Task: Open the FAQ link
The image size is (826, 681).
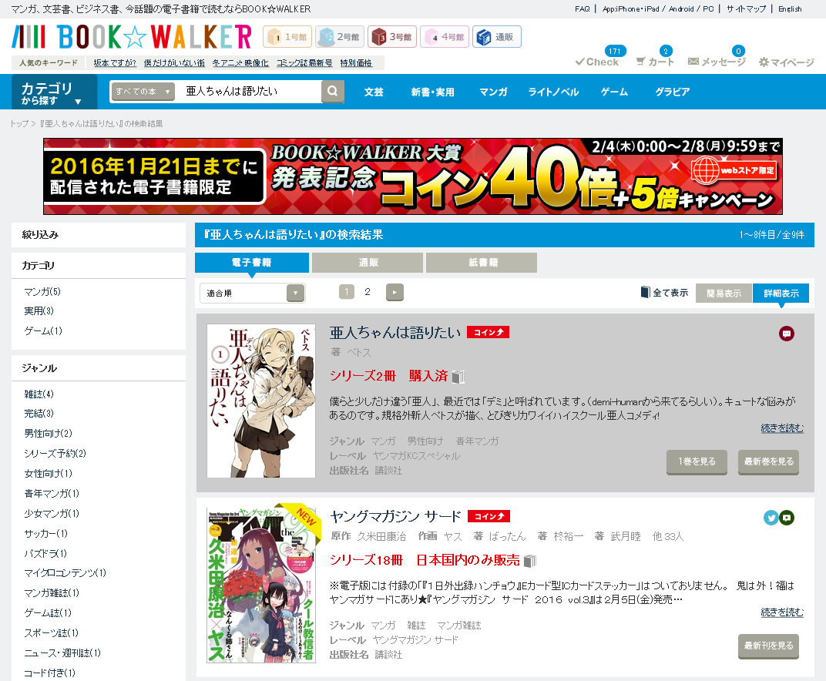Action: [x=582, y=9]
